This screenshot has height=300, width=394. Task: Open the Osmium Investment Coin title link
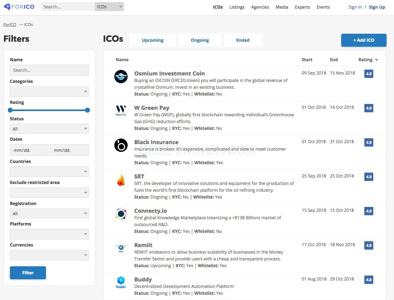[x=169, y=73]
